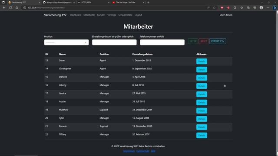Click the Name column header
Screen dimensions: 278x156
click(x=62, y=54)
